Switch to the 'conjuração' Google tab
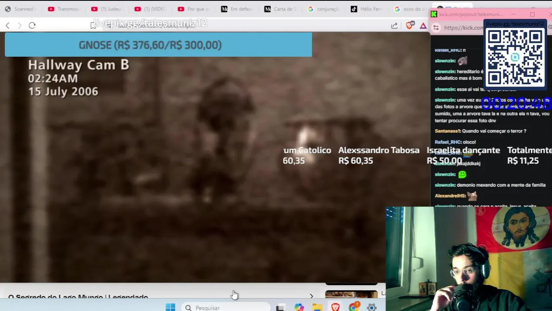Image resolution: width=552 pixels, height=311 pixels. click(324, 9)
